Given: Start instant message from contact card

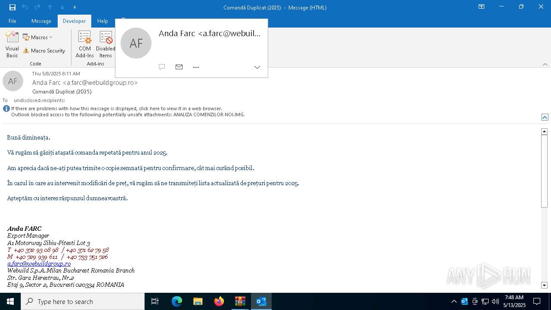Looking at the screenshot, I should click(162, 67).
